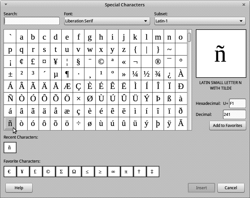250x198 pixels.
Task: Choose the one-quarter ¼ fraction character
Action: (x=135, y=74)
